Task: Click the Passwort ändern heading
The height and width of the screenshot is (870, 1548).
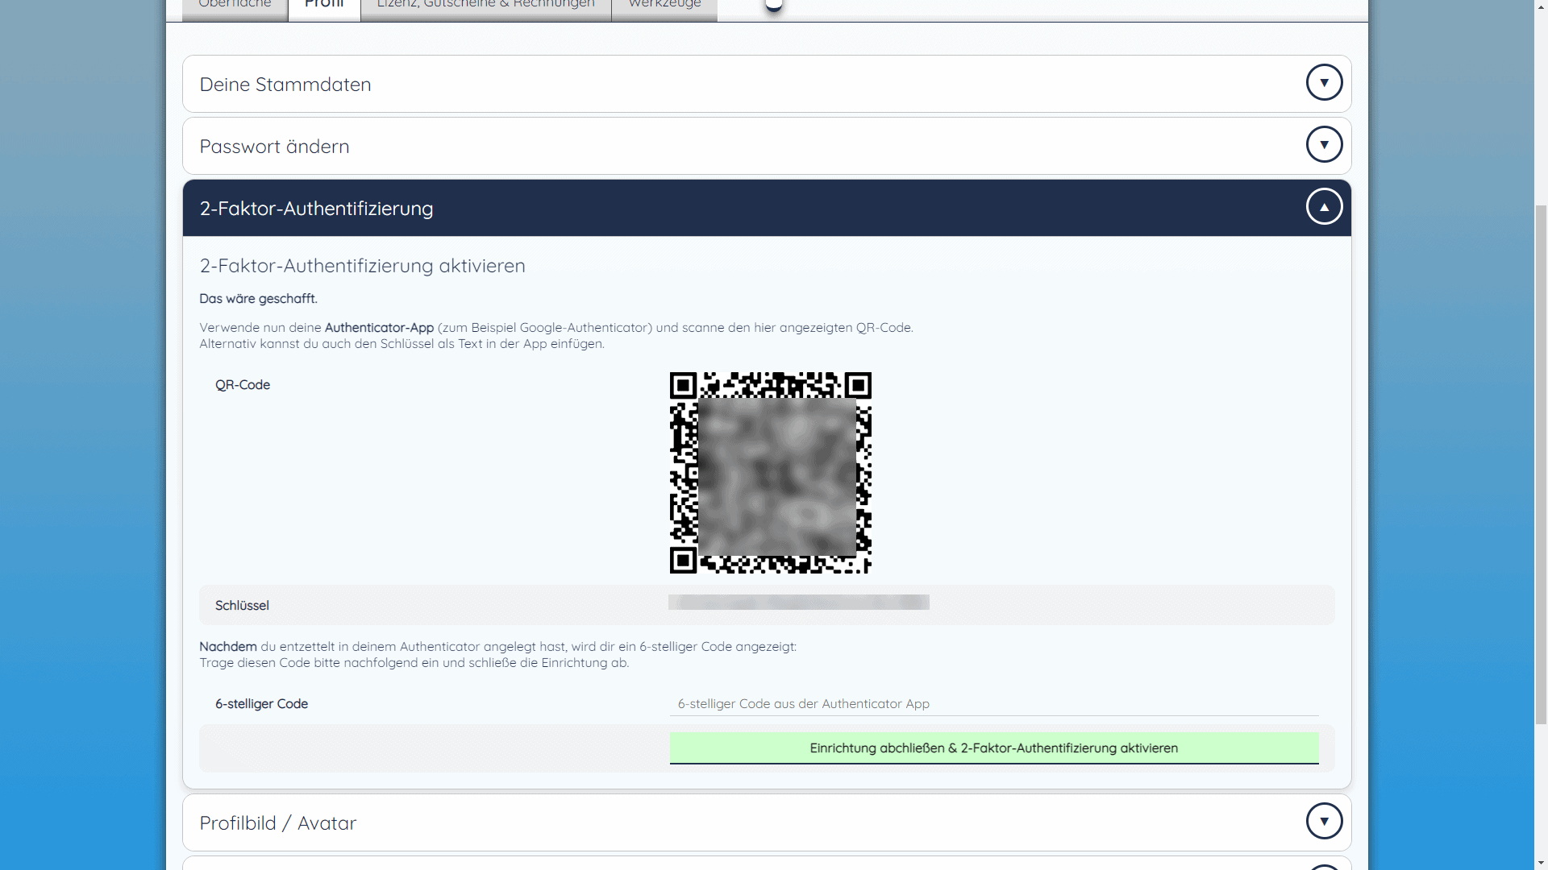Action: click(274, 147)
